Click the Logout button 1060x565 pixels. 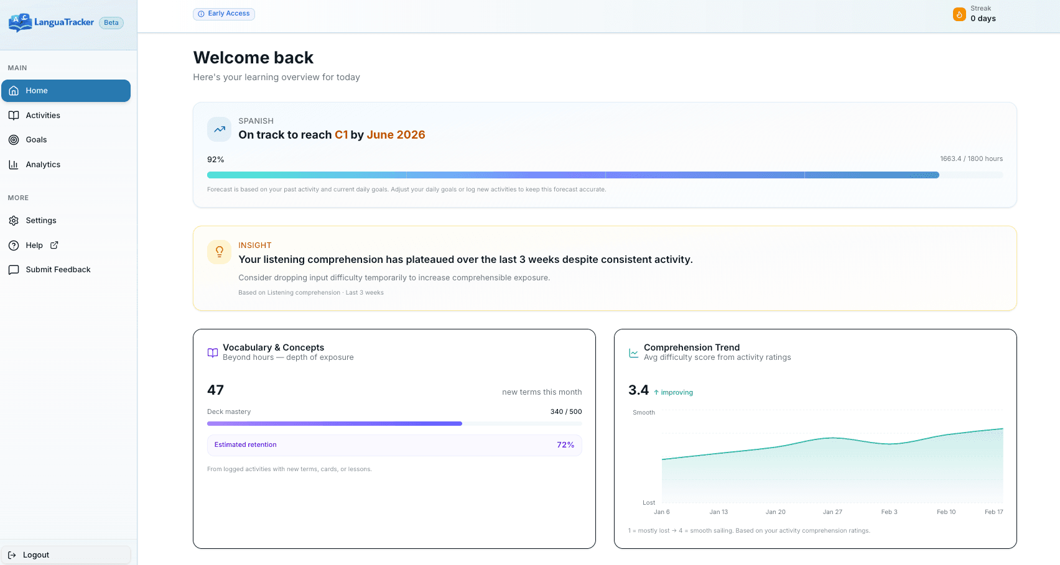coord(65,554)
